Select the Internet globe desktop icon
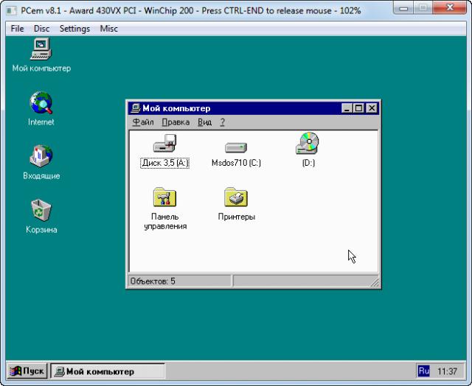The height and width of the screenshot is (386, 472). (41, 103)
